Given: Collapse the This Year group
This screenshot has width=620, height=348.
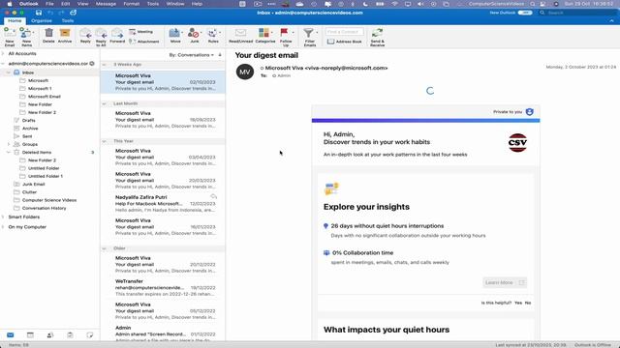Looking at the screenshot, I should [105, 141].
